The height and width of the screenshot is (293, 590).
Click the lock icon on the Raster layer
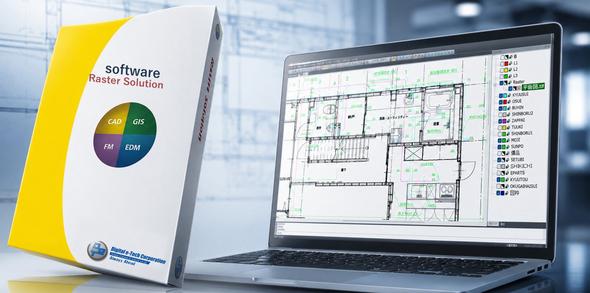[510, 82]
